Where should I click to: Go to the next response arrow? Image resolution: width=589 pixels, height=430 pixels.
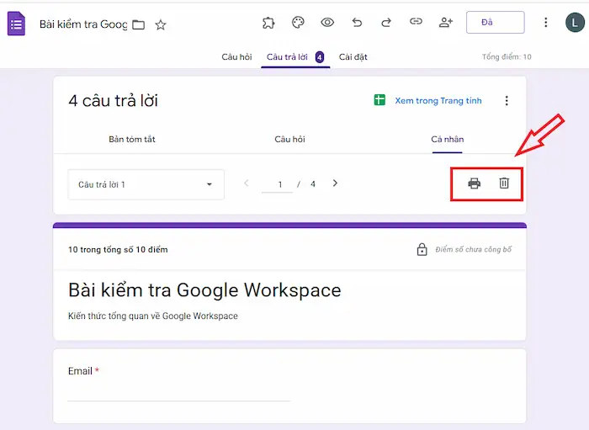click(335, 183)
